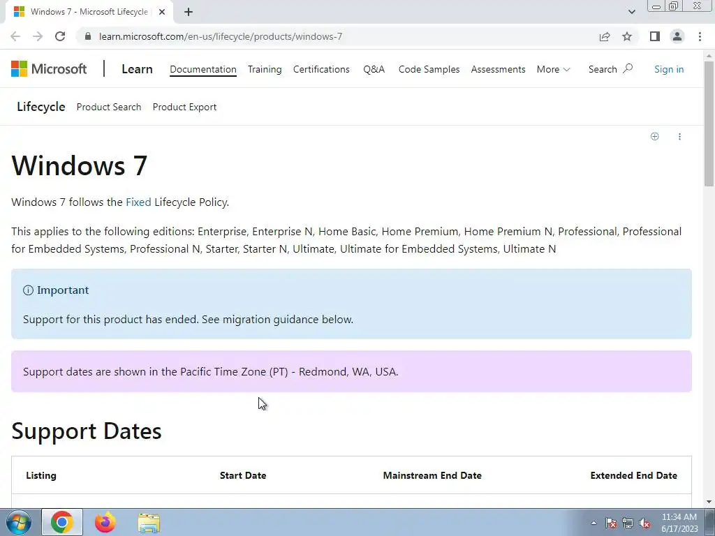Click the Sign in link
Screen dimensions: 715x536
tap(668, 69)
